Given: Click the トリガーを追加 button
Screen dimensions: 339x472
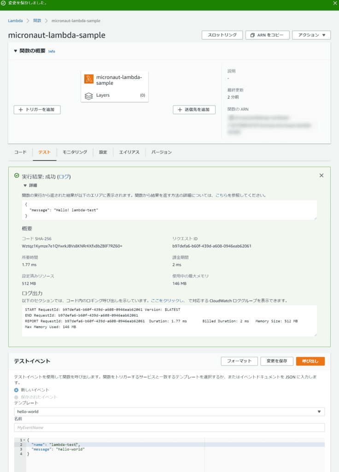Looking at the screenshot, I should pyautogui.click(x=37, y=110).
